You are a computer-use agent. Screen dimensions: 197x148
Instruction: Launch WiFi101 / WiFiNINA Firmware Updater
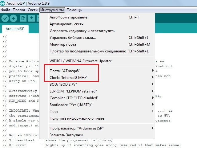(97, 61)
